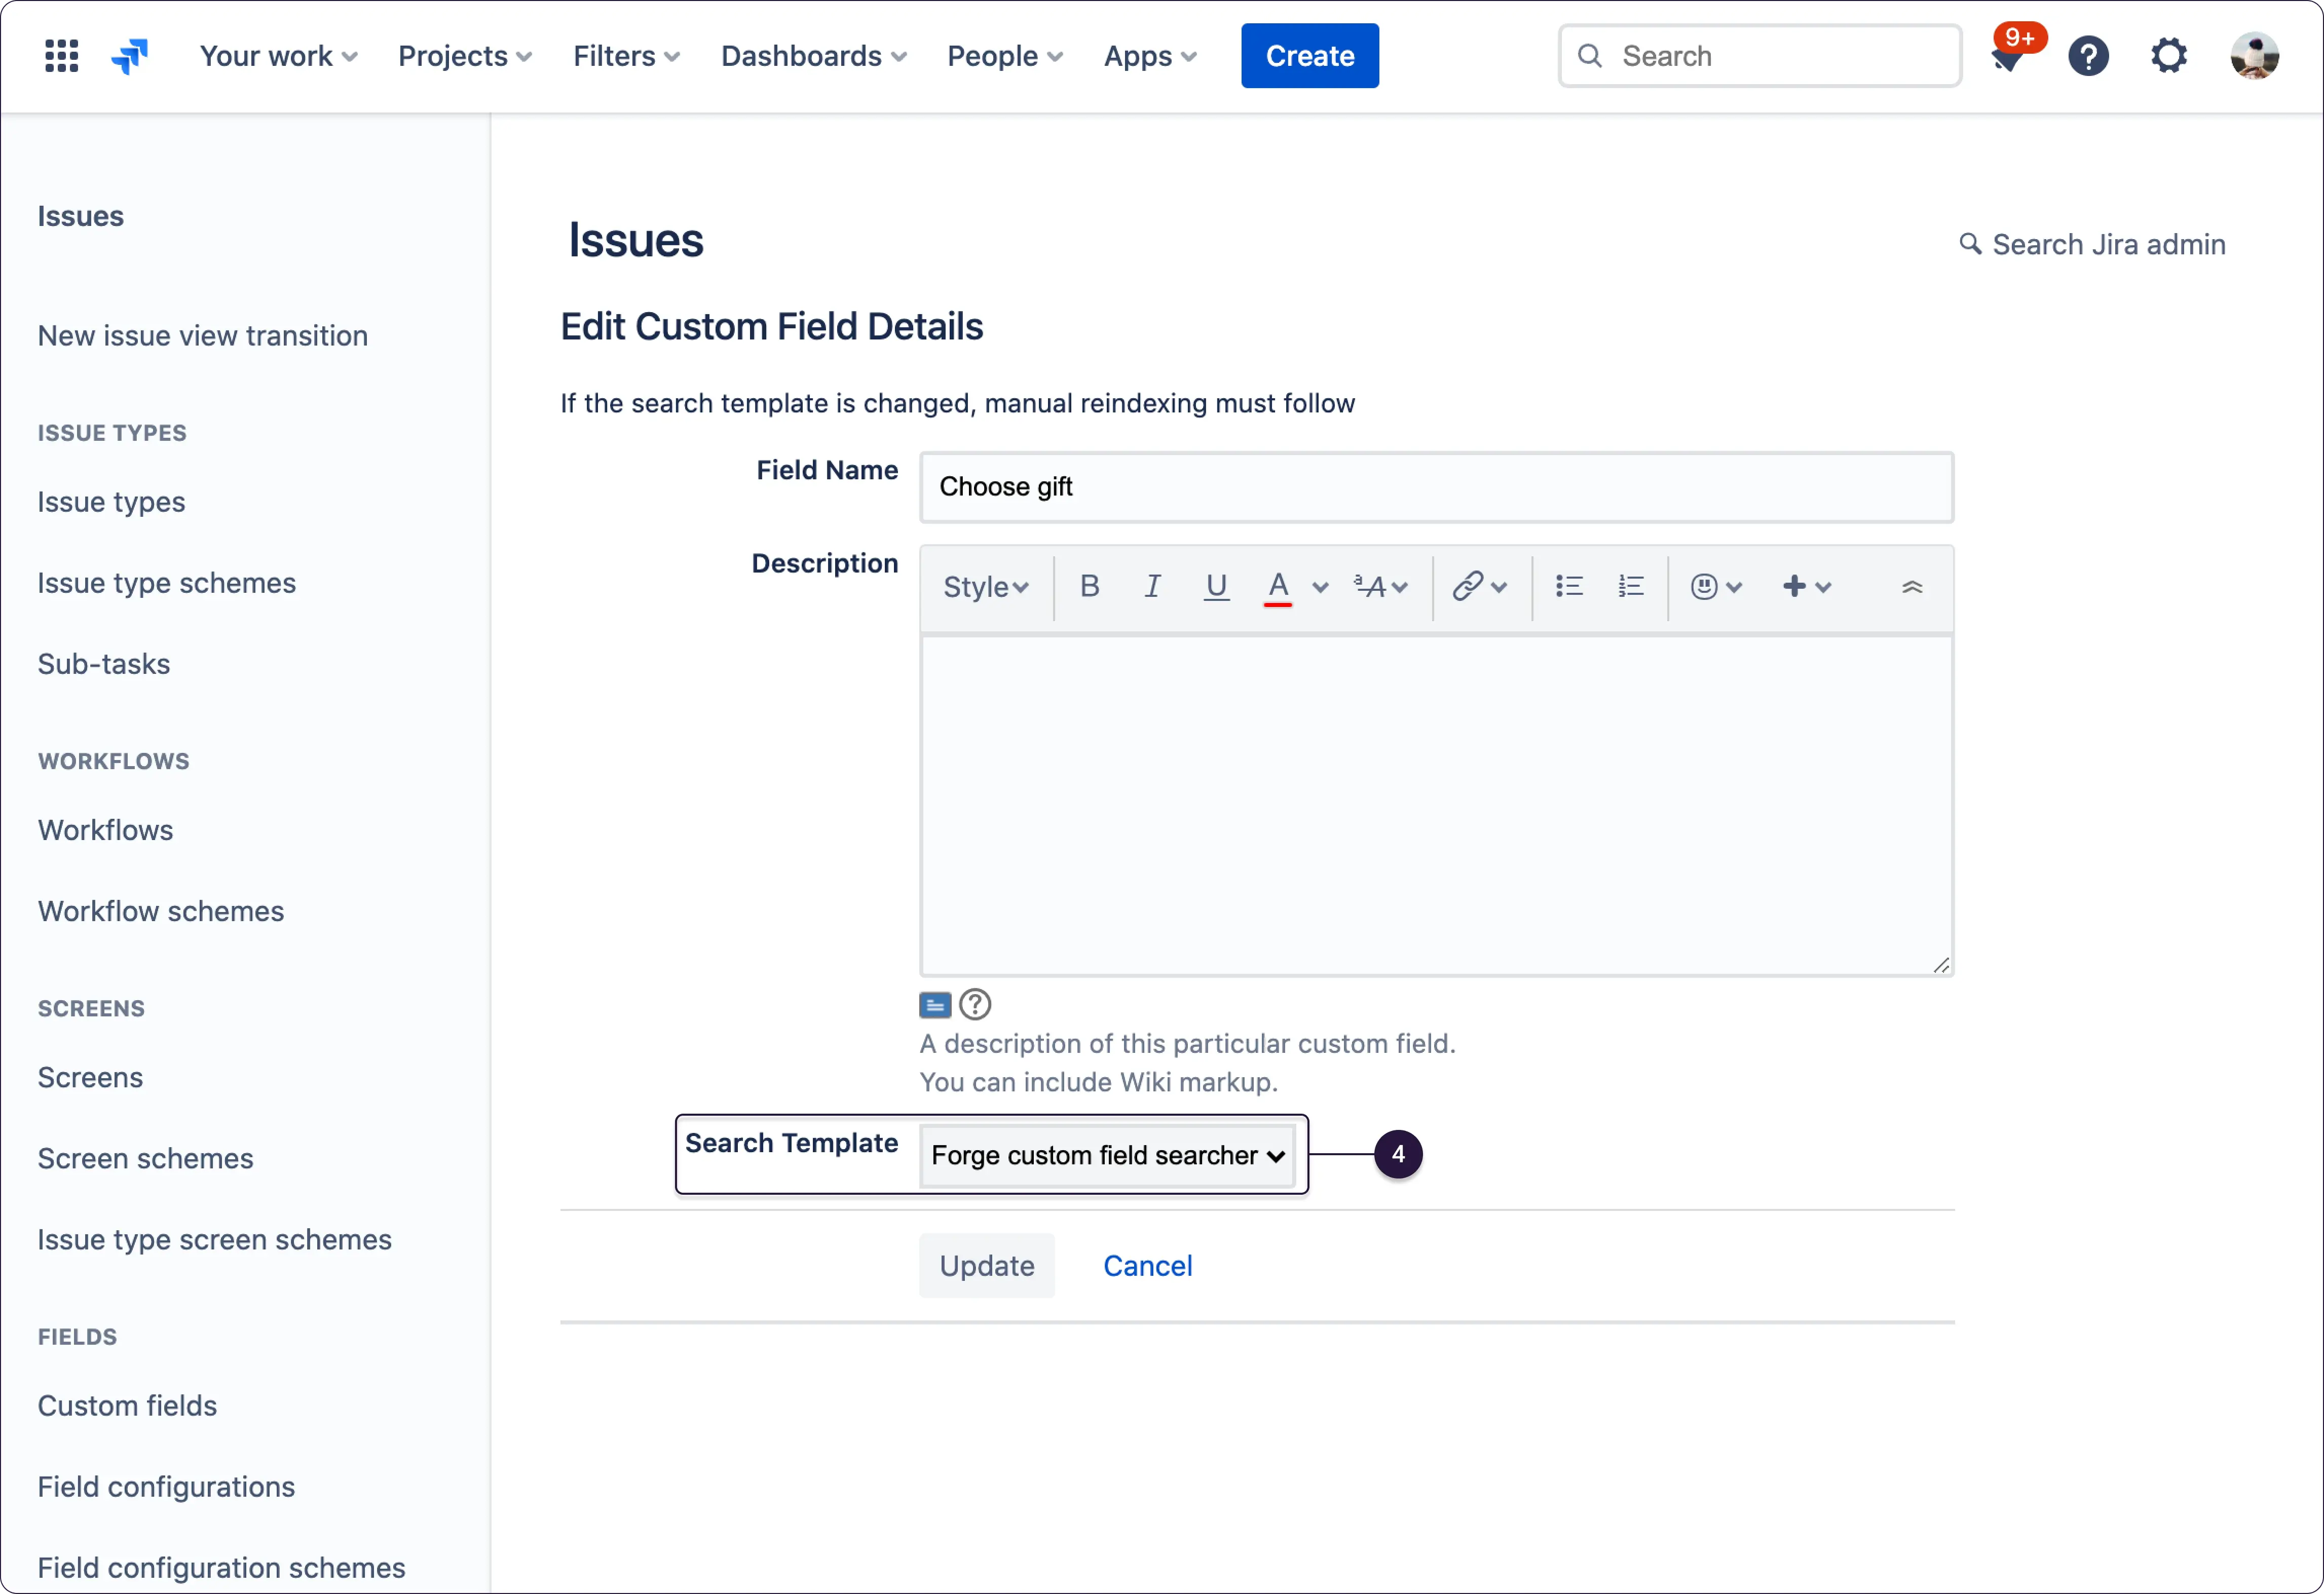This screenshot has height=1594, width=2324.
Task: Click the text color A swatch
Action: [1277, 586]
